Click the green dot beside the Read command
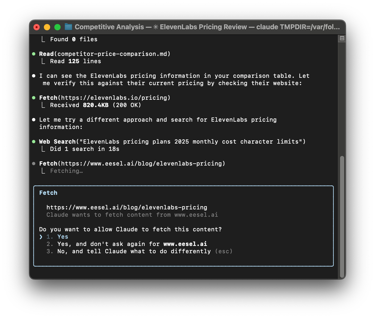Screen dimensions: 375x318 (x=34, y=54)
